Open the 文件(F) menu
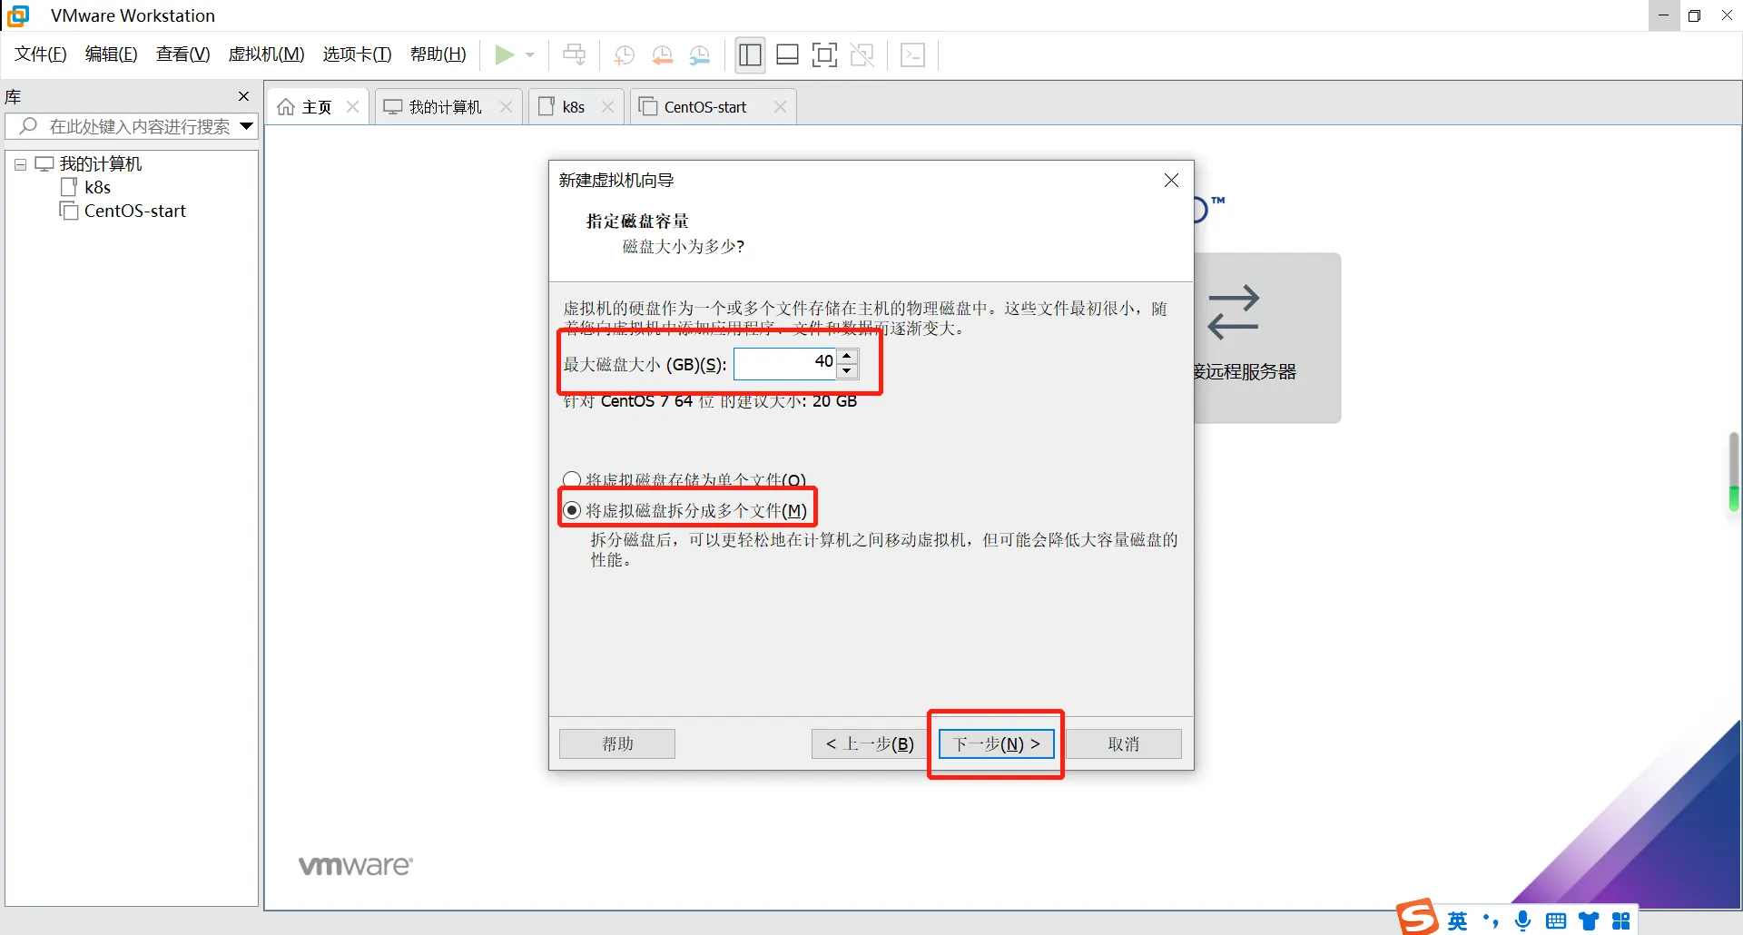Image resolution: width=1743 pixels, height=935 pixels. tap(41, 54)
